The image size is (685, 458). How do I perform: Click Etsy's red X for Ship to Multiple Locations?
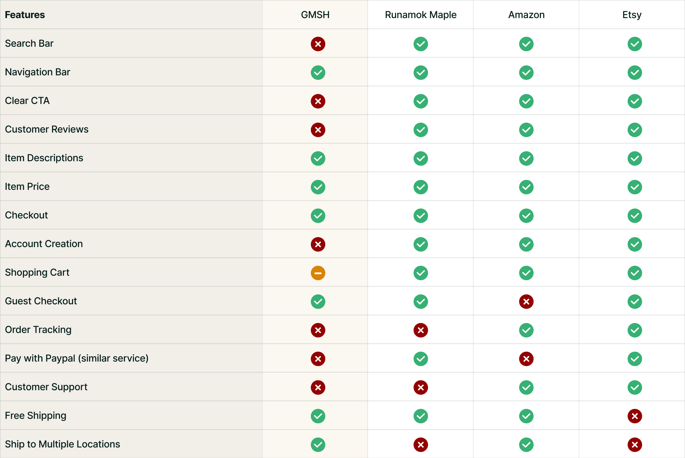(635, 445)
